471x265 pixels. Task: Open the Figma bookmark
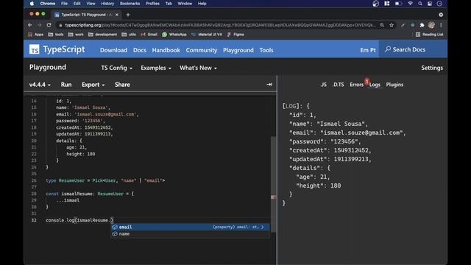click(x=235, y=35)
